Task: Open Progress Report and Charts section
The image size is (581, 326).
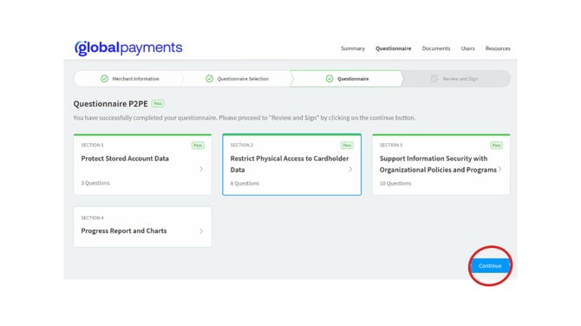Action: coord(143,226)
